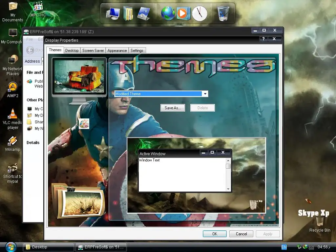Open Desktop taskbar button
The width and height of the screenshot is (336, 252).
point(49,247)
